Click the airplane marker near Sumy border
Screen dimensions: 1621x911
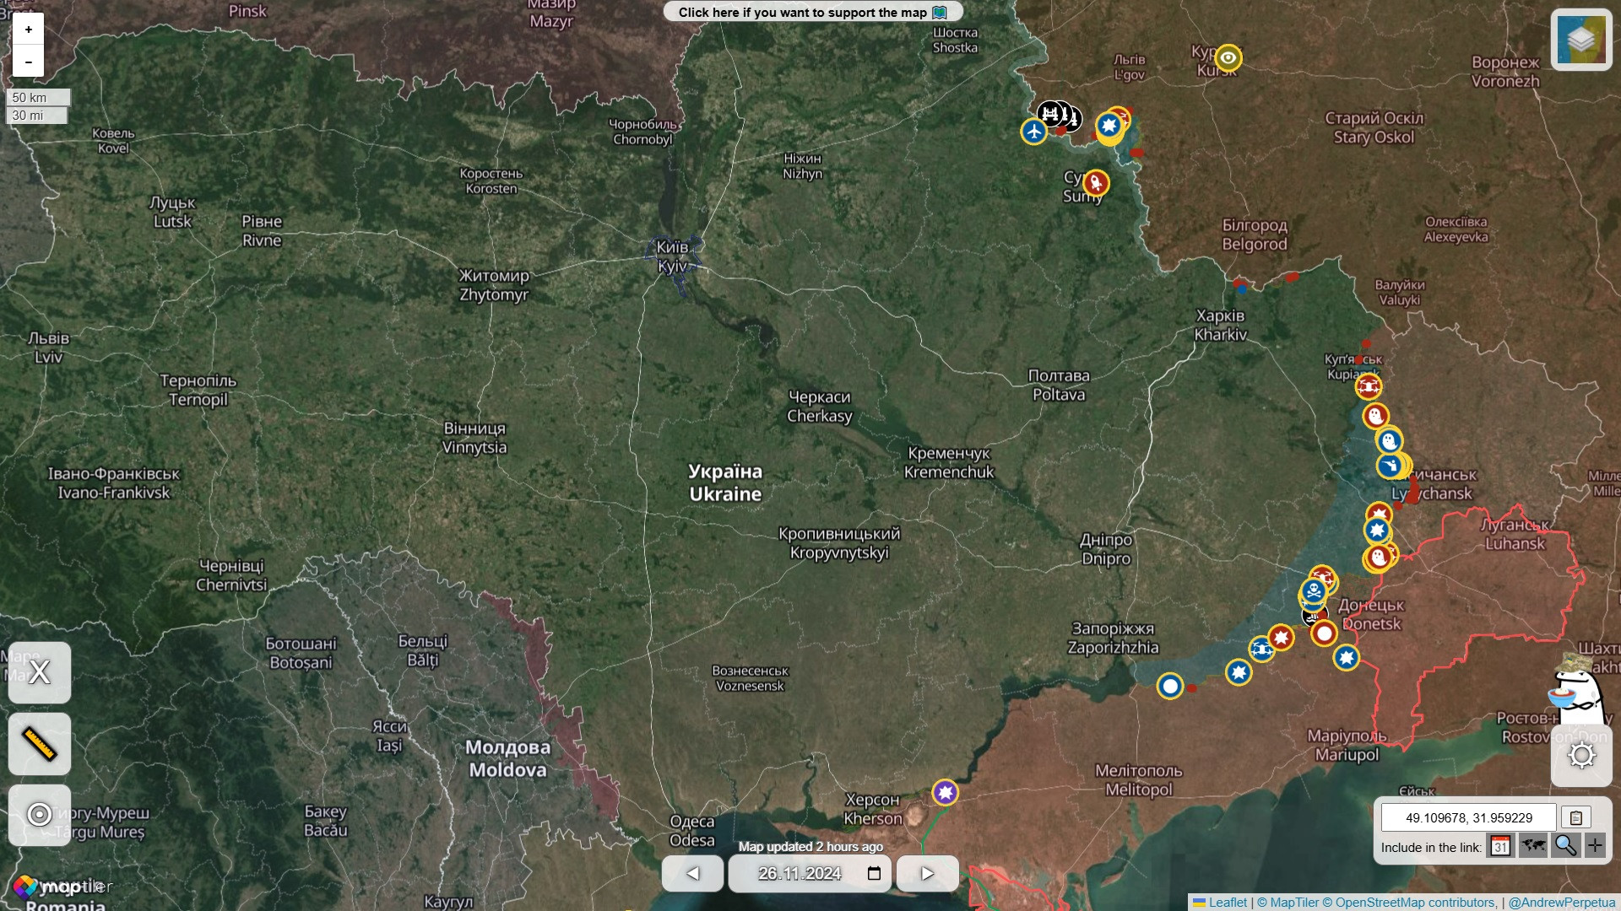[x=1033, y=132]
